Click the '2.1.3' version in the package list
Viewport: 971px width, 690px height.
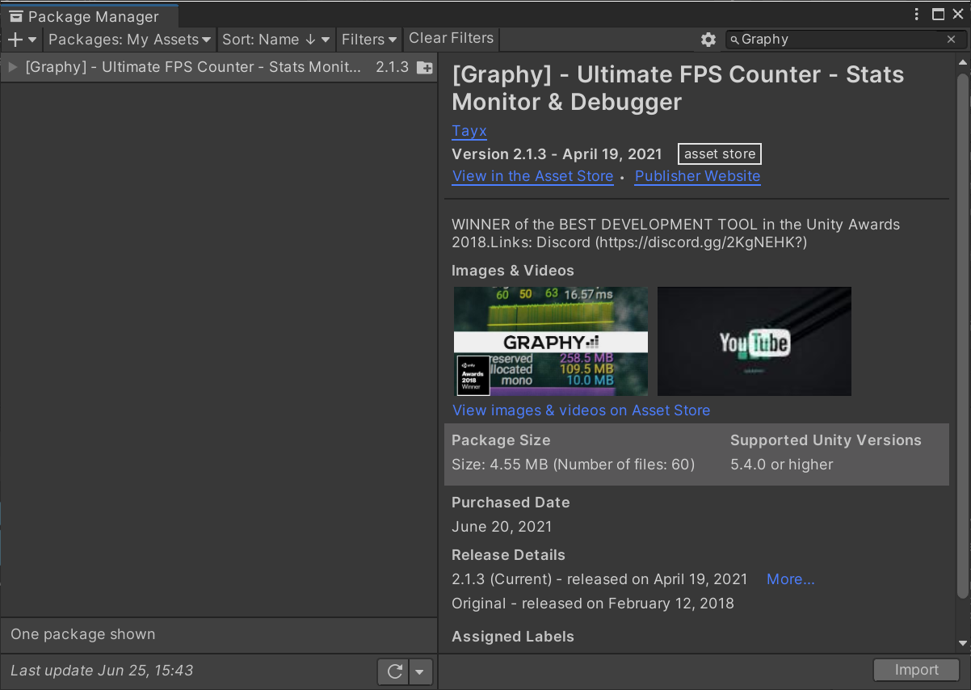coord(393,67)
